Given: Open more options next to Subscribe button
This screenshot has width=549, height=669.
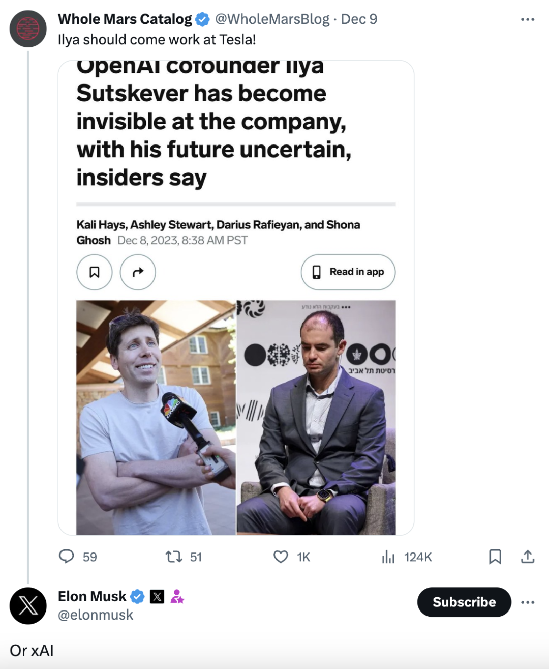Looking at the screenshot, I should point(528,602).
